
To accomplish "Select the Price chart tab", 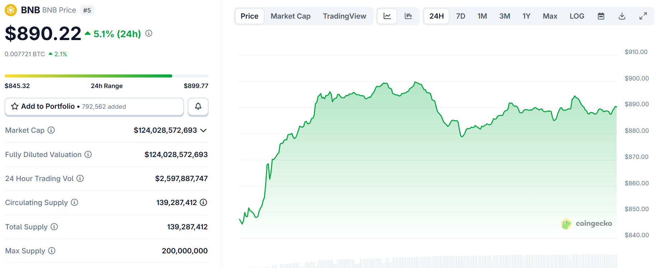I will 249,16.
